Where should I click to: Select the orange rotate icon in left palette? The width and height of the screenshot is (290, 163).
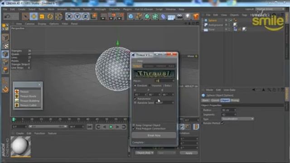(x=5, y=90)
